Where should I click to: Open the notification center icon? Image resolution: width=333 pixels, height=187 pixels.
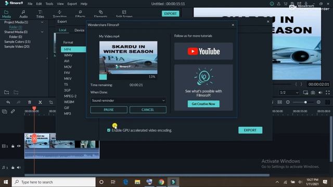coord(325,182)
